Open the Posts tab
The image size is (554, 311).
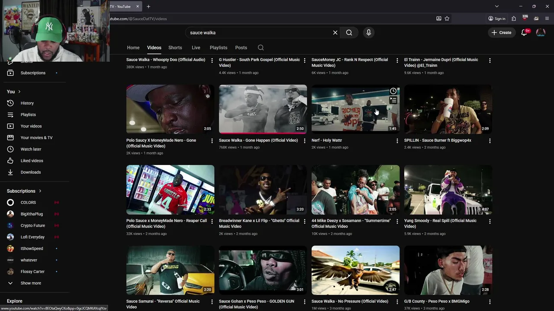pos(241,48)
